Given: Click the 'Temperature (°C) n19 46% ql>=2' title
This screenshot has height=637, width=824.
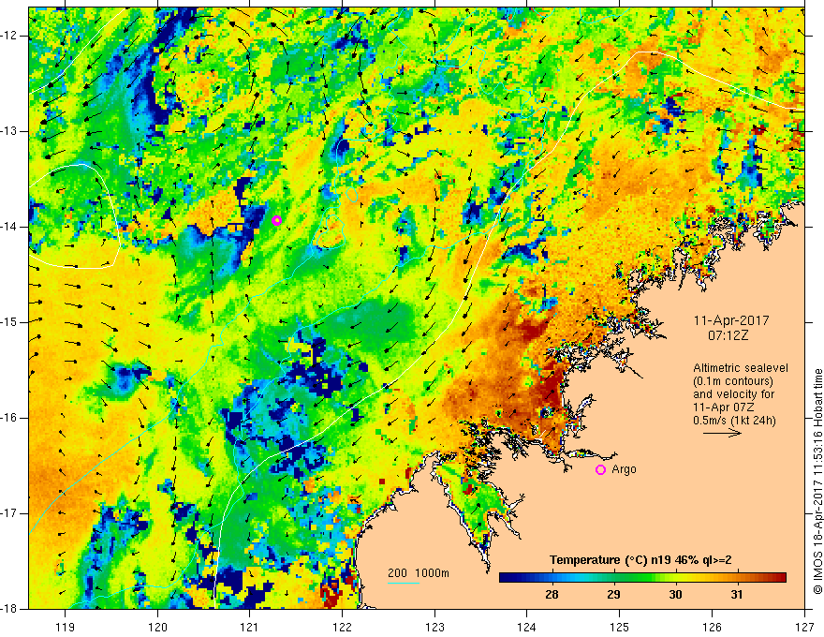Looking at the screenshot, I should (x=640, y=560).
